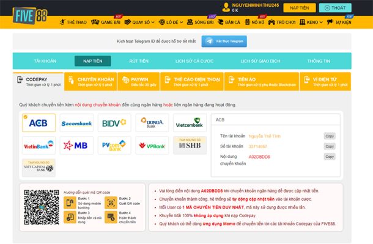
Task: Click the Bước 1 mobile banking icon
Action: click(70, 203)
